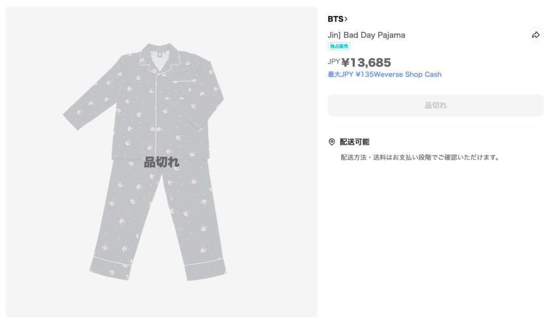The image size is (555, 326).
Task: Click the shipping method and fee note
Action: 420,157
